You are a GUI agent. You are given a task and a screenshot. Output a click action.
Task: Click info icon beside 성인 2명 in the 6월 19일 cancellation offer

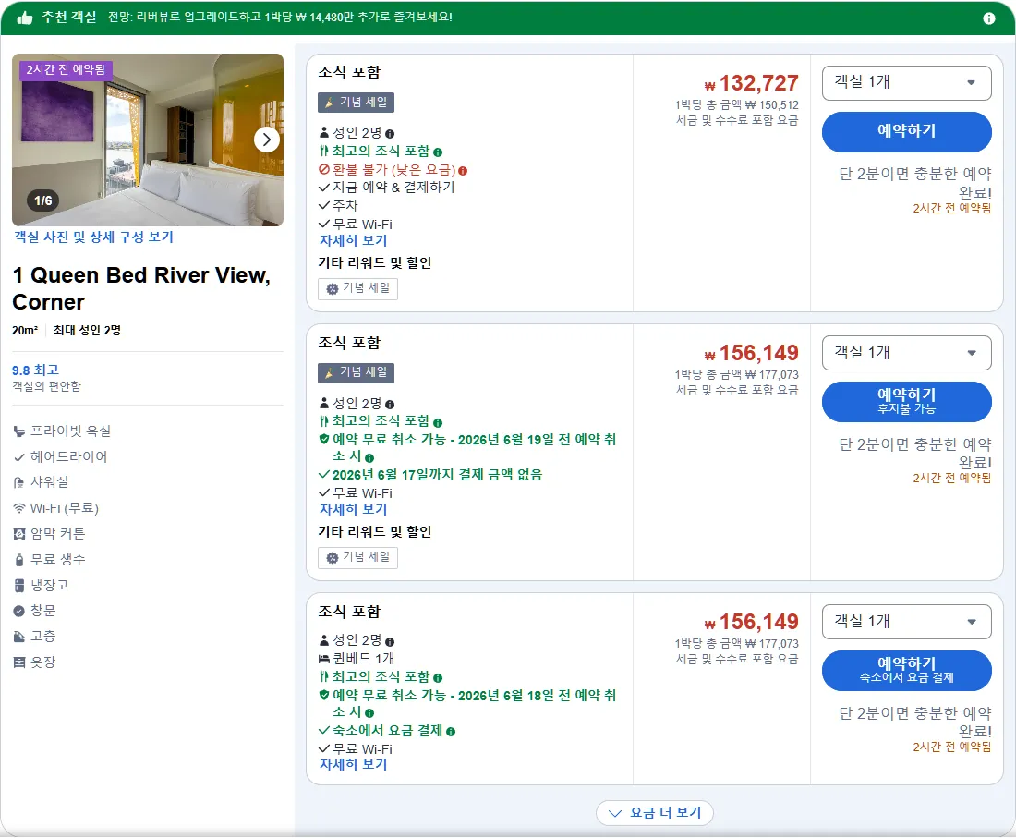click(x=390, y=405)
